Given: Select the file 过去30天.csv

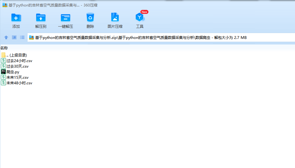Looking at the screenshot, I should click(x=17, y=66).
